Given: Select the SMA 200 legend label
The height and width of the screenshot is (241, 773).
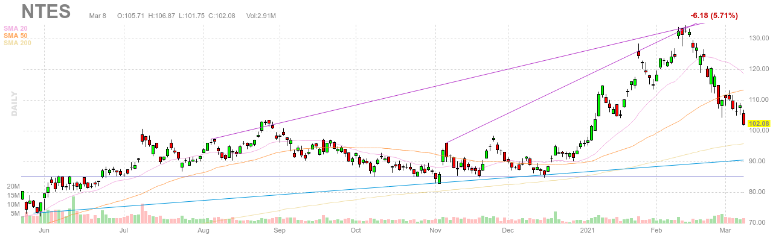Looking at the screenshot, I should 18,43.
